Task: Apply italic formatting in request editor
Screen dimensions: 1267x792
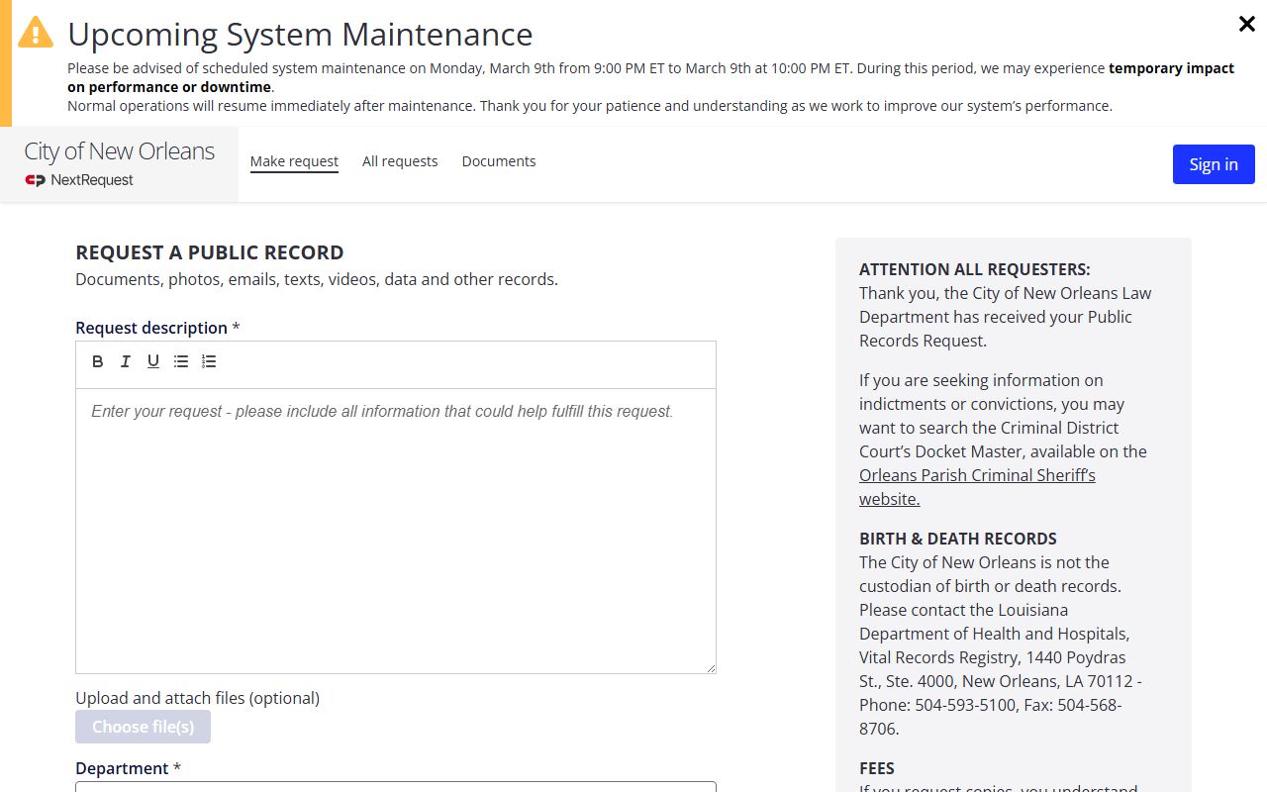Action: (x=126, y=361)
